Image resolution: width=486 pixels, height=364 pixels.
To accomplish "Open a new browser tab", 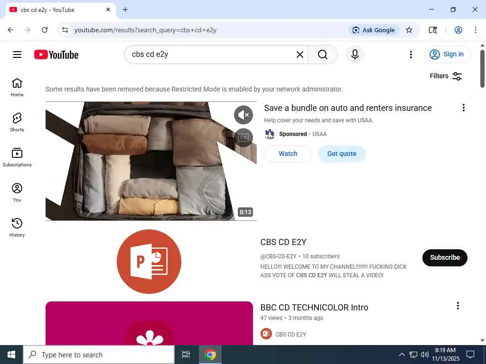I will coord(125,9).
